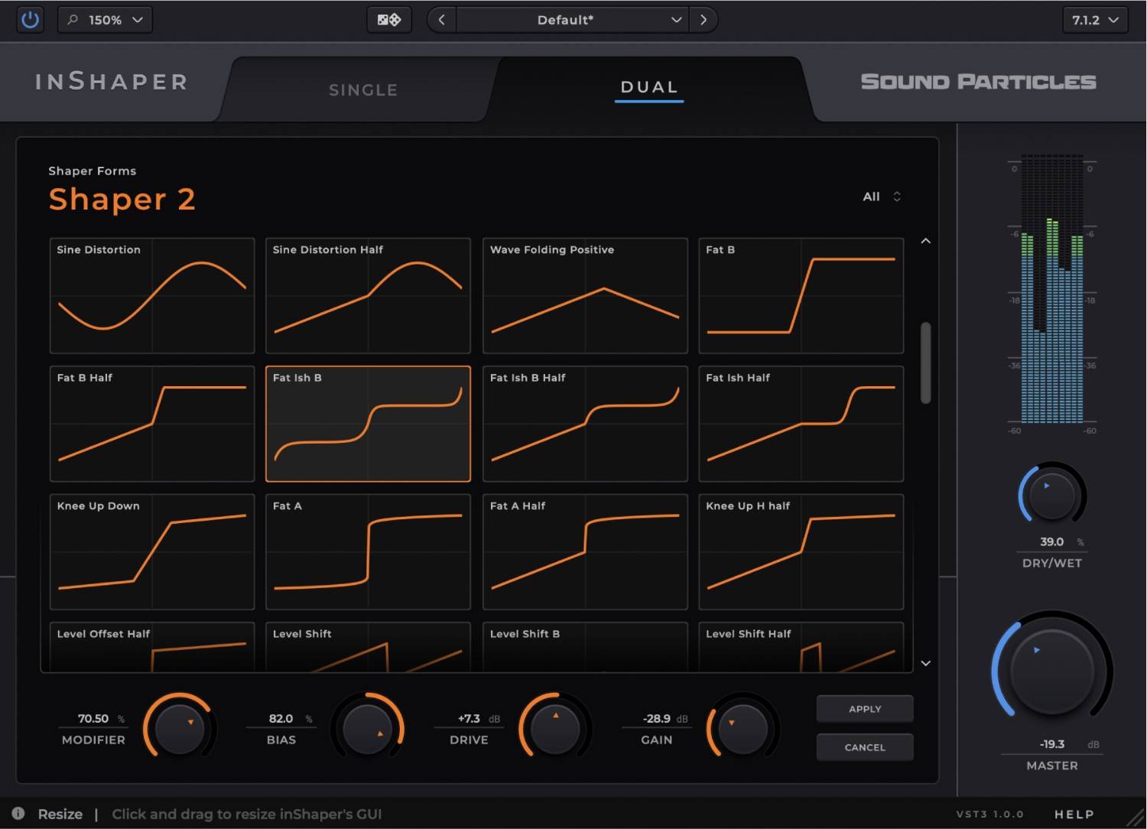
Task: Switch to the Single tab
Action: pyautogui.click(x=363, y=89)
